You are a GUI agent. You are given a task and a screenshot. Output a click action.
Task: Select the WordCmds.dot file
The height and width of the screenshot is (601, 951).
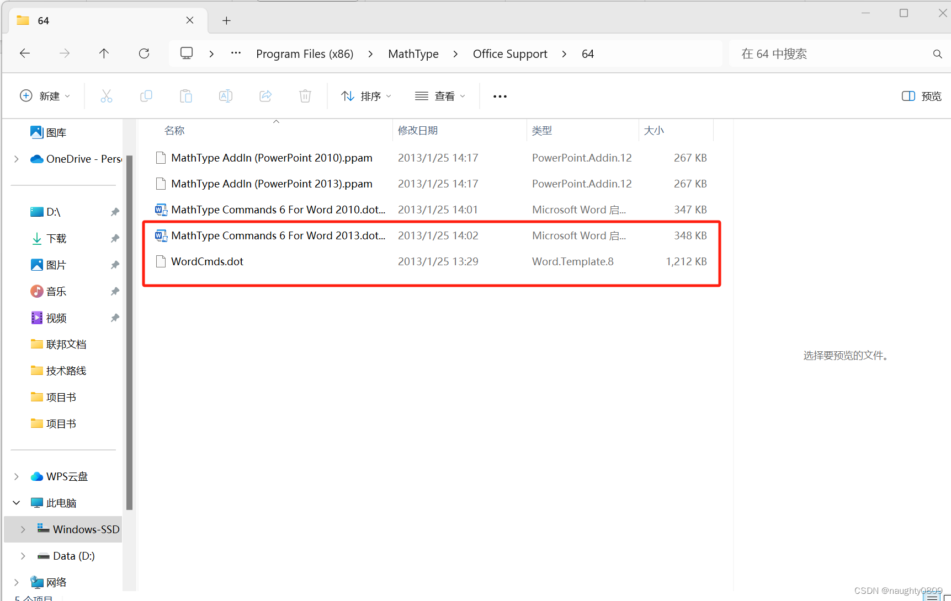pos(431,261)
